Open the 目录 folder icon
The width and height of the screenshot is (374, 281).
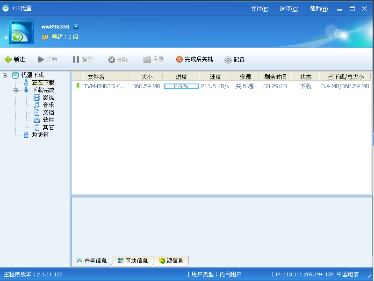[x=147, y=60]
